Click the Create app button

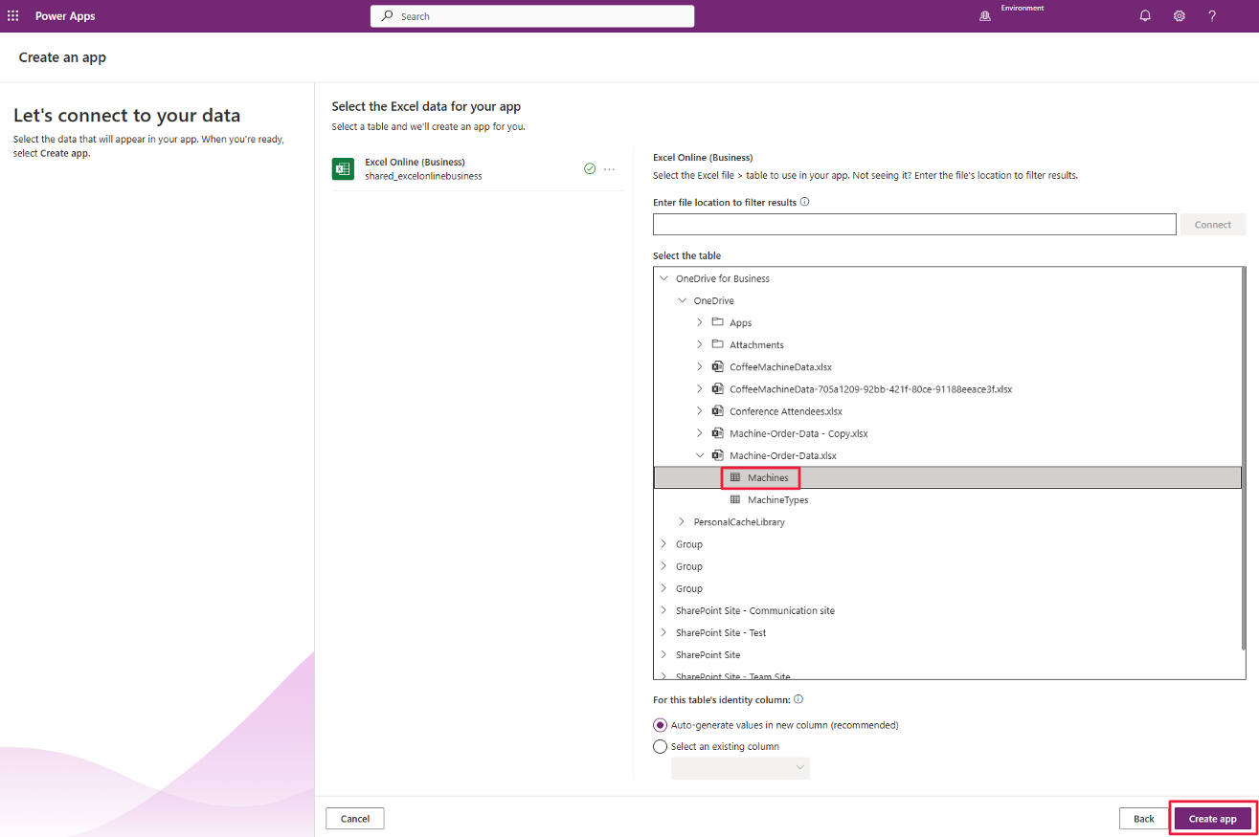(x=1212, y=819)
